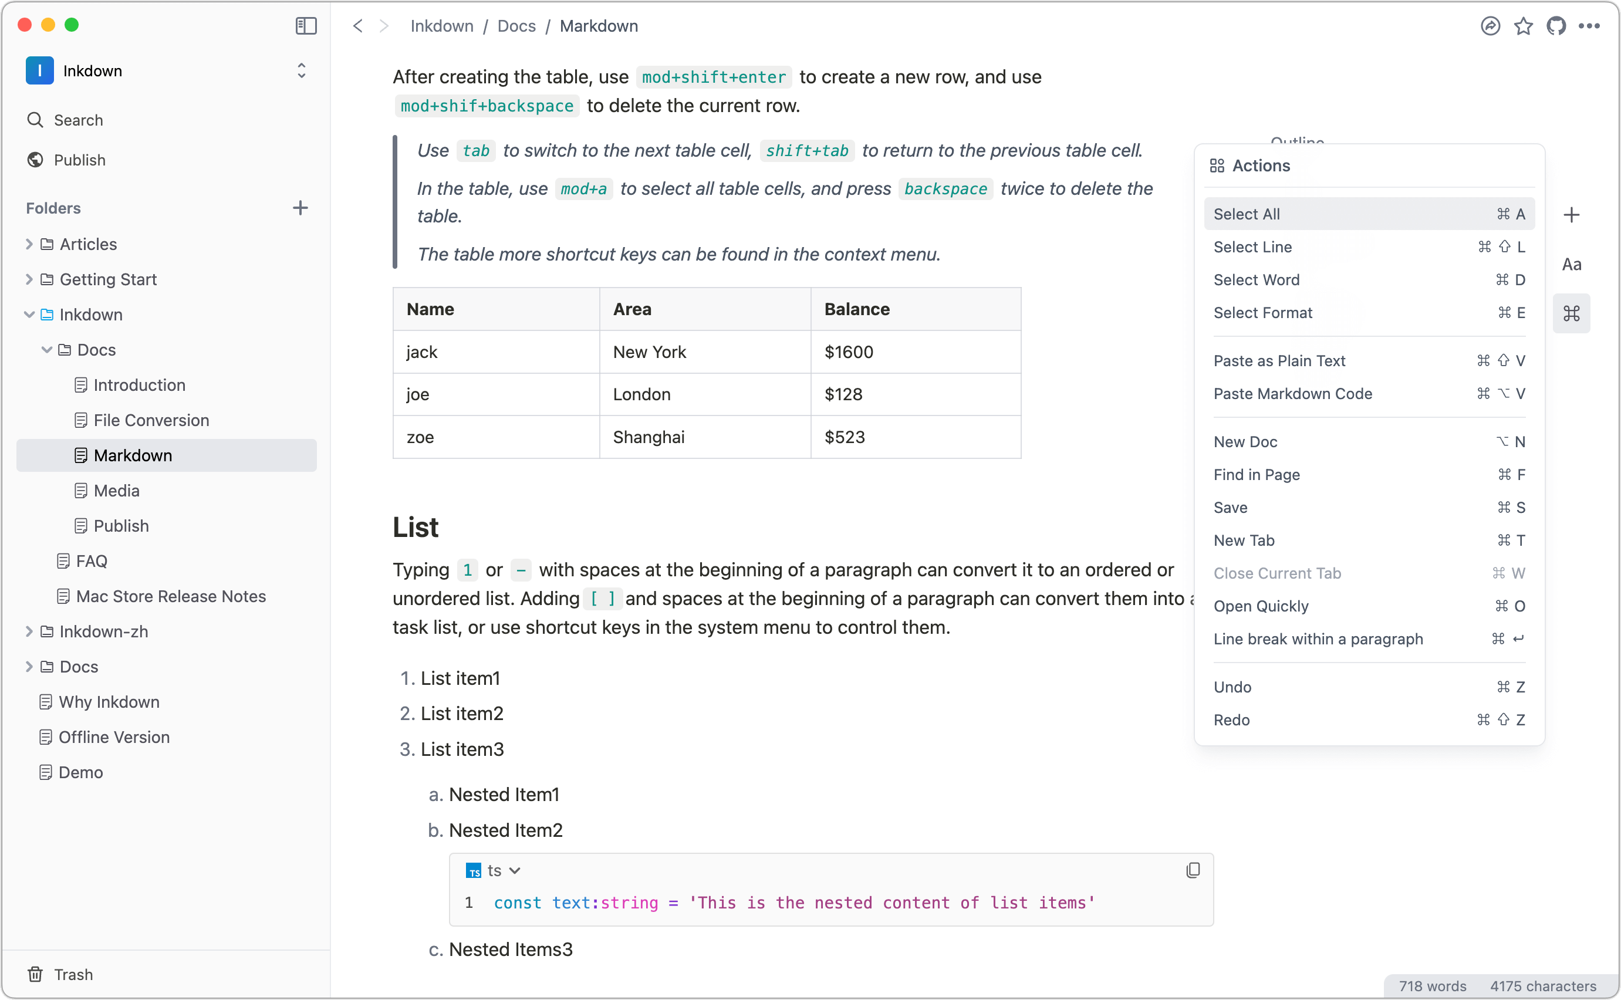Click Nested Item2 list entry
The height and width of the screenshot is (1000, 1621).
click(x=505, y=830)
